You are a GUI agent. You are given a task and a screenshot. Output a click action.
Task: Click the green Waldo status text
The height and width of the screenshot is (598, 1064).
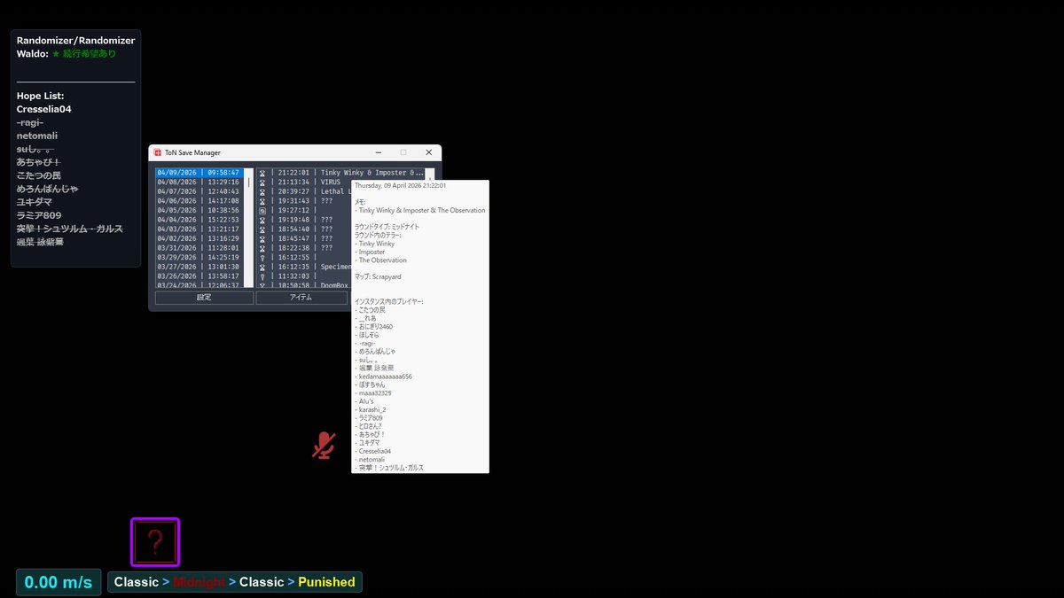click(84, 54)
